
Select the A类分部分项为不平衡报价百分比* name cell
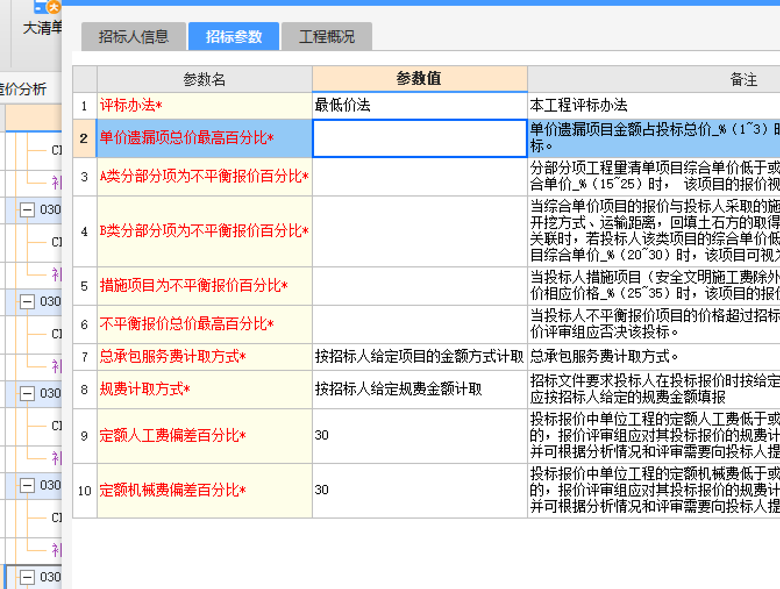(205, 177)
